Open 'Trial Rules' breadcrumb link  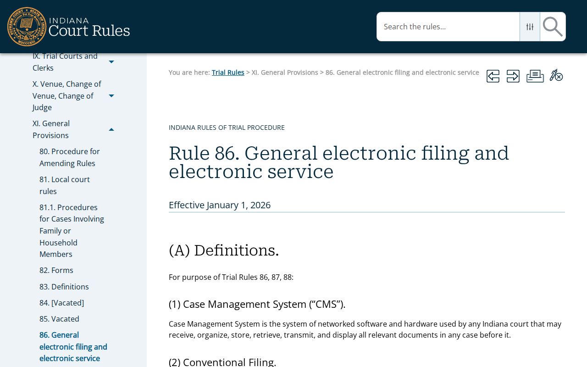pos(228,72)
